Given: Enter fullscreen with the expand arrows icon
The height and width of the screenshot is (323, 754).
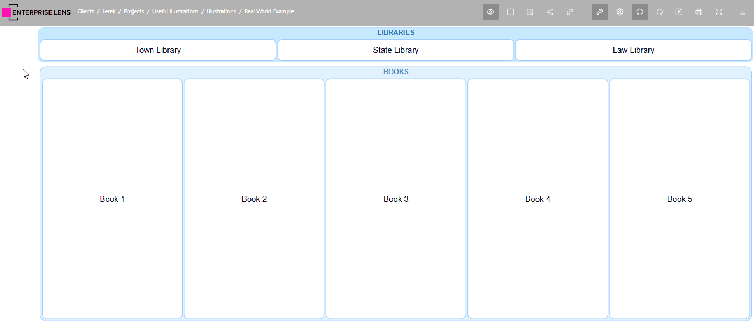Looking at the screenshot, I should click(x=718, y=12).
